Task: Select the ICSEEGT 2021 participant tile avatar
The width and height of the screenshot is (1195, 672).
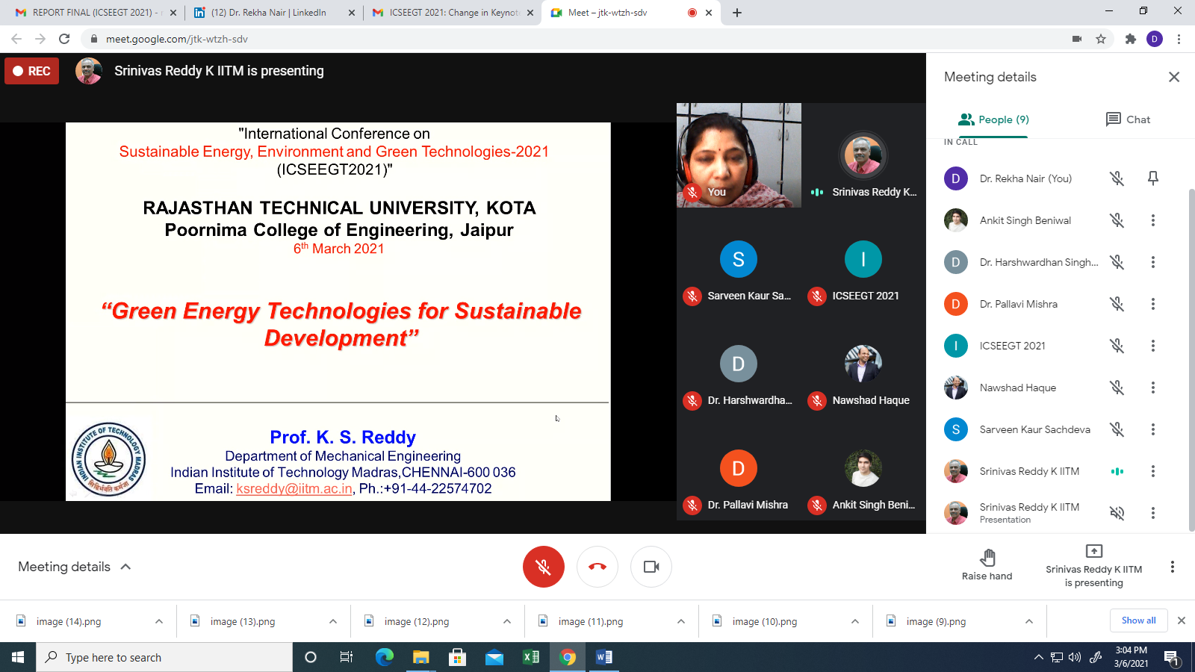Action: click(863, 259)
